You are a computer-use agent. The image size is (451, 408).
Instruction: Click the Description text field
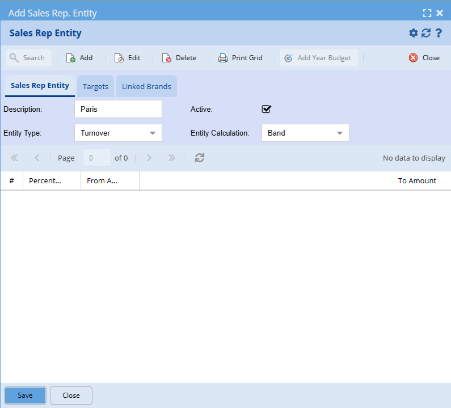tap(118, 109)
